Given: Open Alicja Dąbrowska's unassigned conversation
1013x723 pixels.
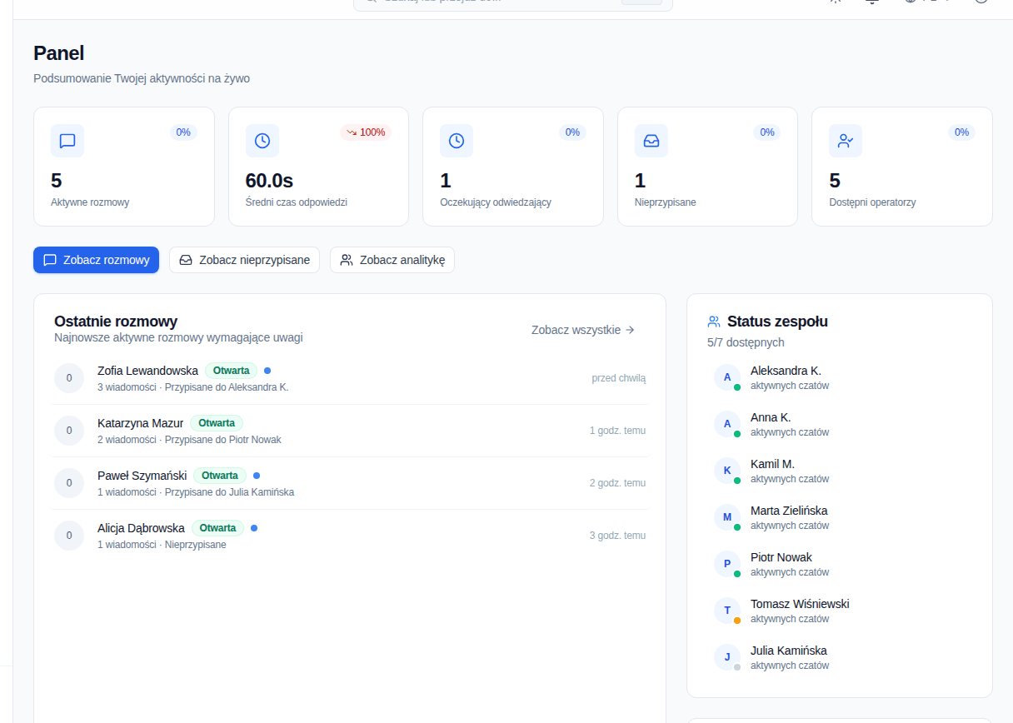Looking at the screenshot, I should pos(350,536).
